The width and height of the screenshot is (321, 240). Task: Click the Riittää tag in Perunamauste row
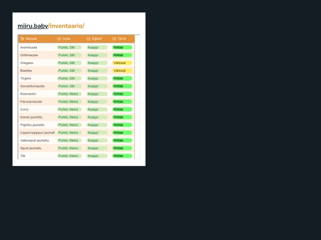122,102
